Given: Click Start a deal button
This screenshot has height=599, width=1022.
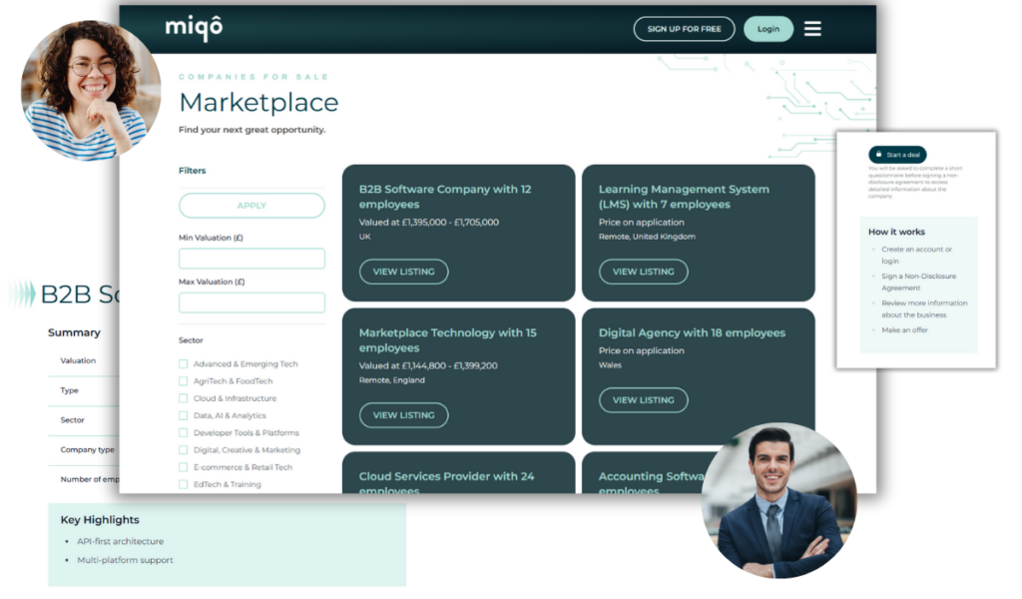Looking at the screenshot, I should click(897, 155).
